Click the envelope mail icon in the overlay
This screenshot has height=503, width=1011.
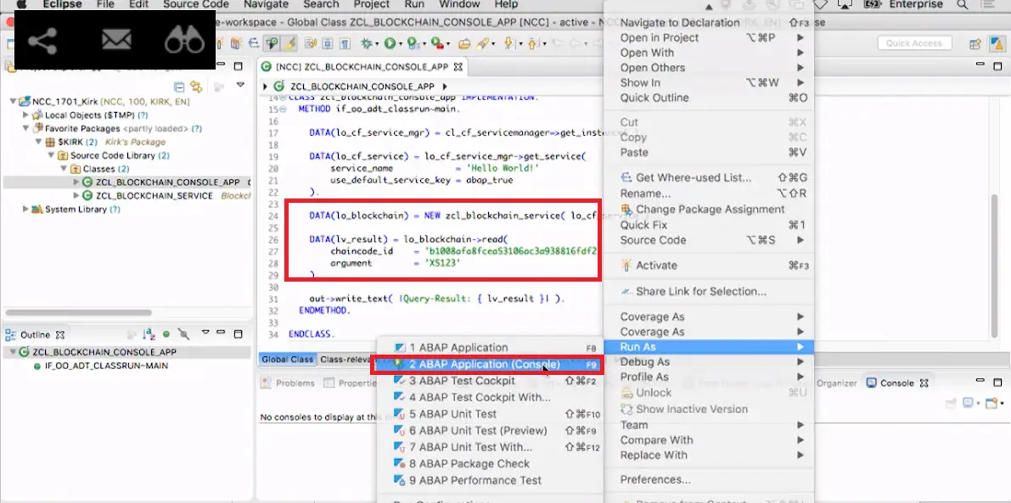pos(116,40)
